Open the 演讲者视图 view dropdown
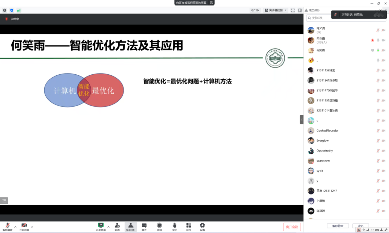 [276, 10]
